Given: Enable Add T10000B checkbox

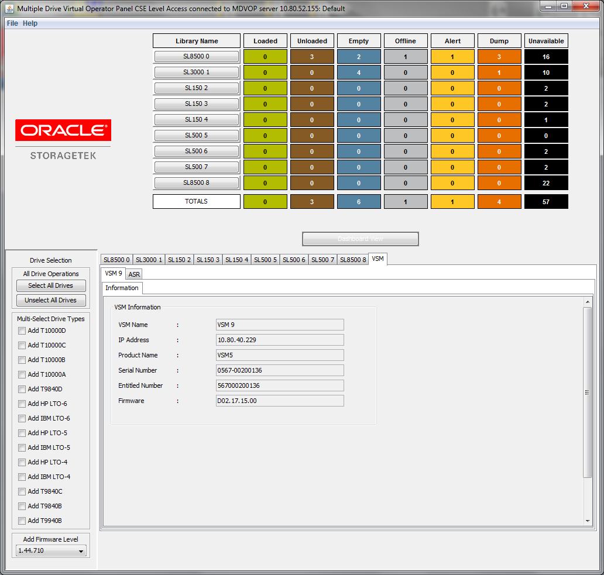Looking at the screenshot, I should click(x=22, y=360).
